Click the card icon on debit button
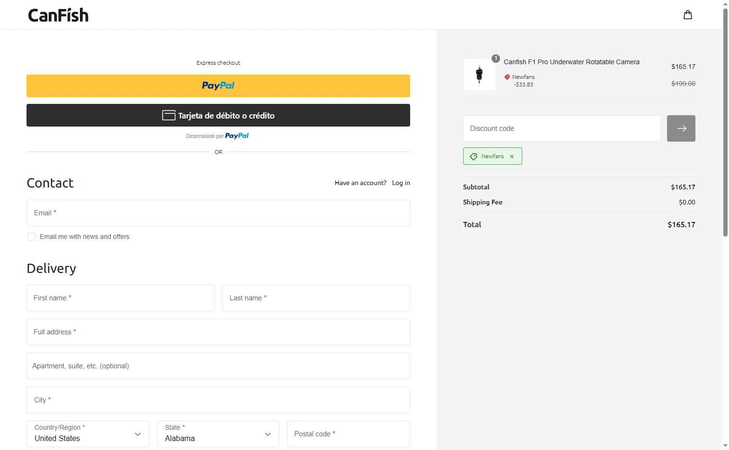This screenshot has height=450, width=729. [169, 115]
